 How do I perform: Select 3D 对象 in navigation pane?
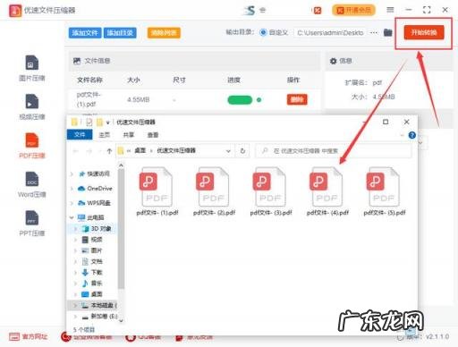point(97,229)
